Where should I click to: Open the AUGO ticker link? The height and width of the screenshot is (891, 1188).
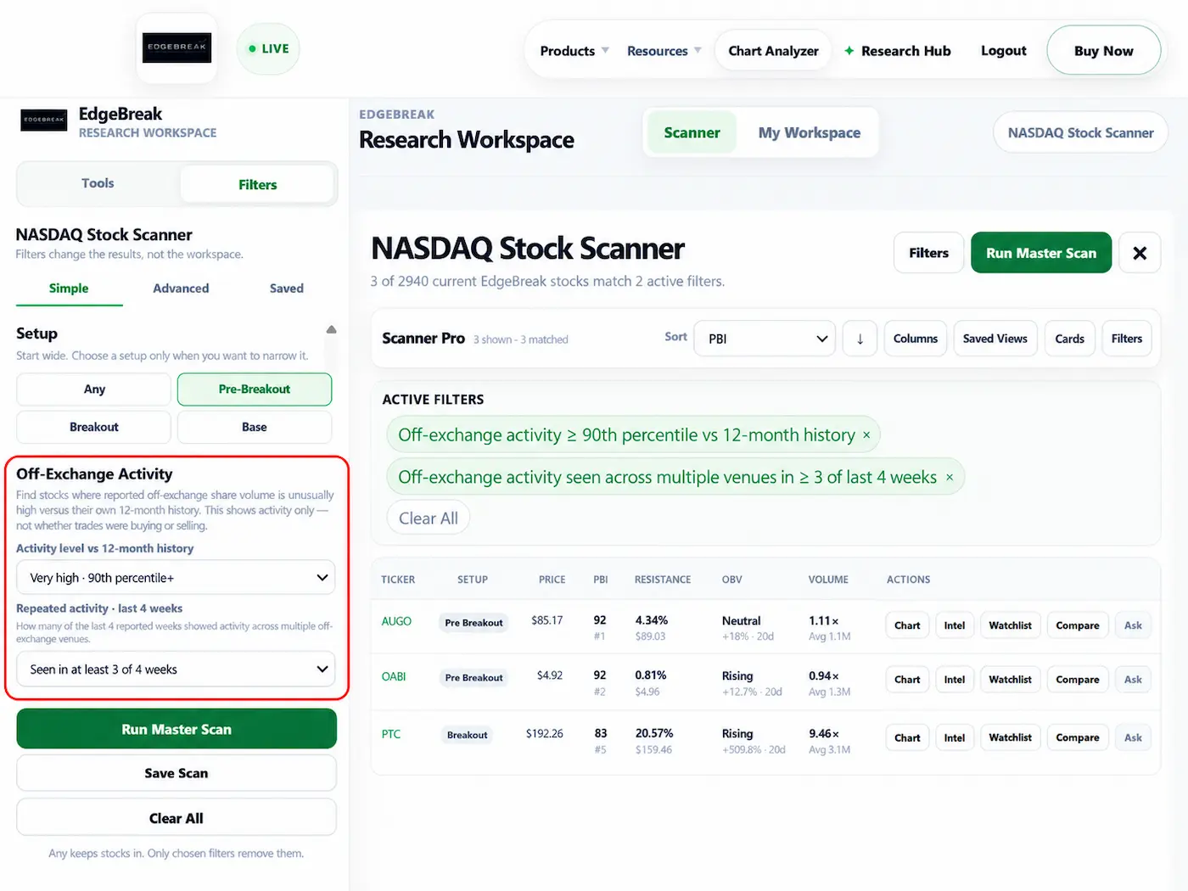(x=396, y=621)
